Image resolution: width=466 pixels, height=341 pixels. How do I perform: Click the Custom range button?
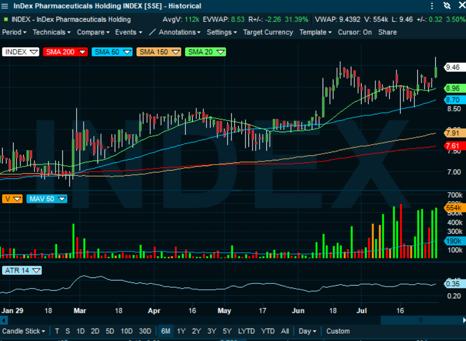(338, 331)
